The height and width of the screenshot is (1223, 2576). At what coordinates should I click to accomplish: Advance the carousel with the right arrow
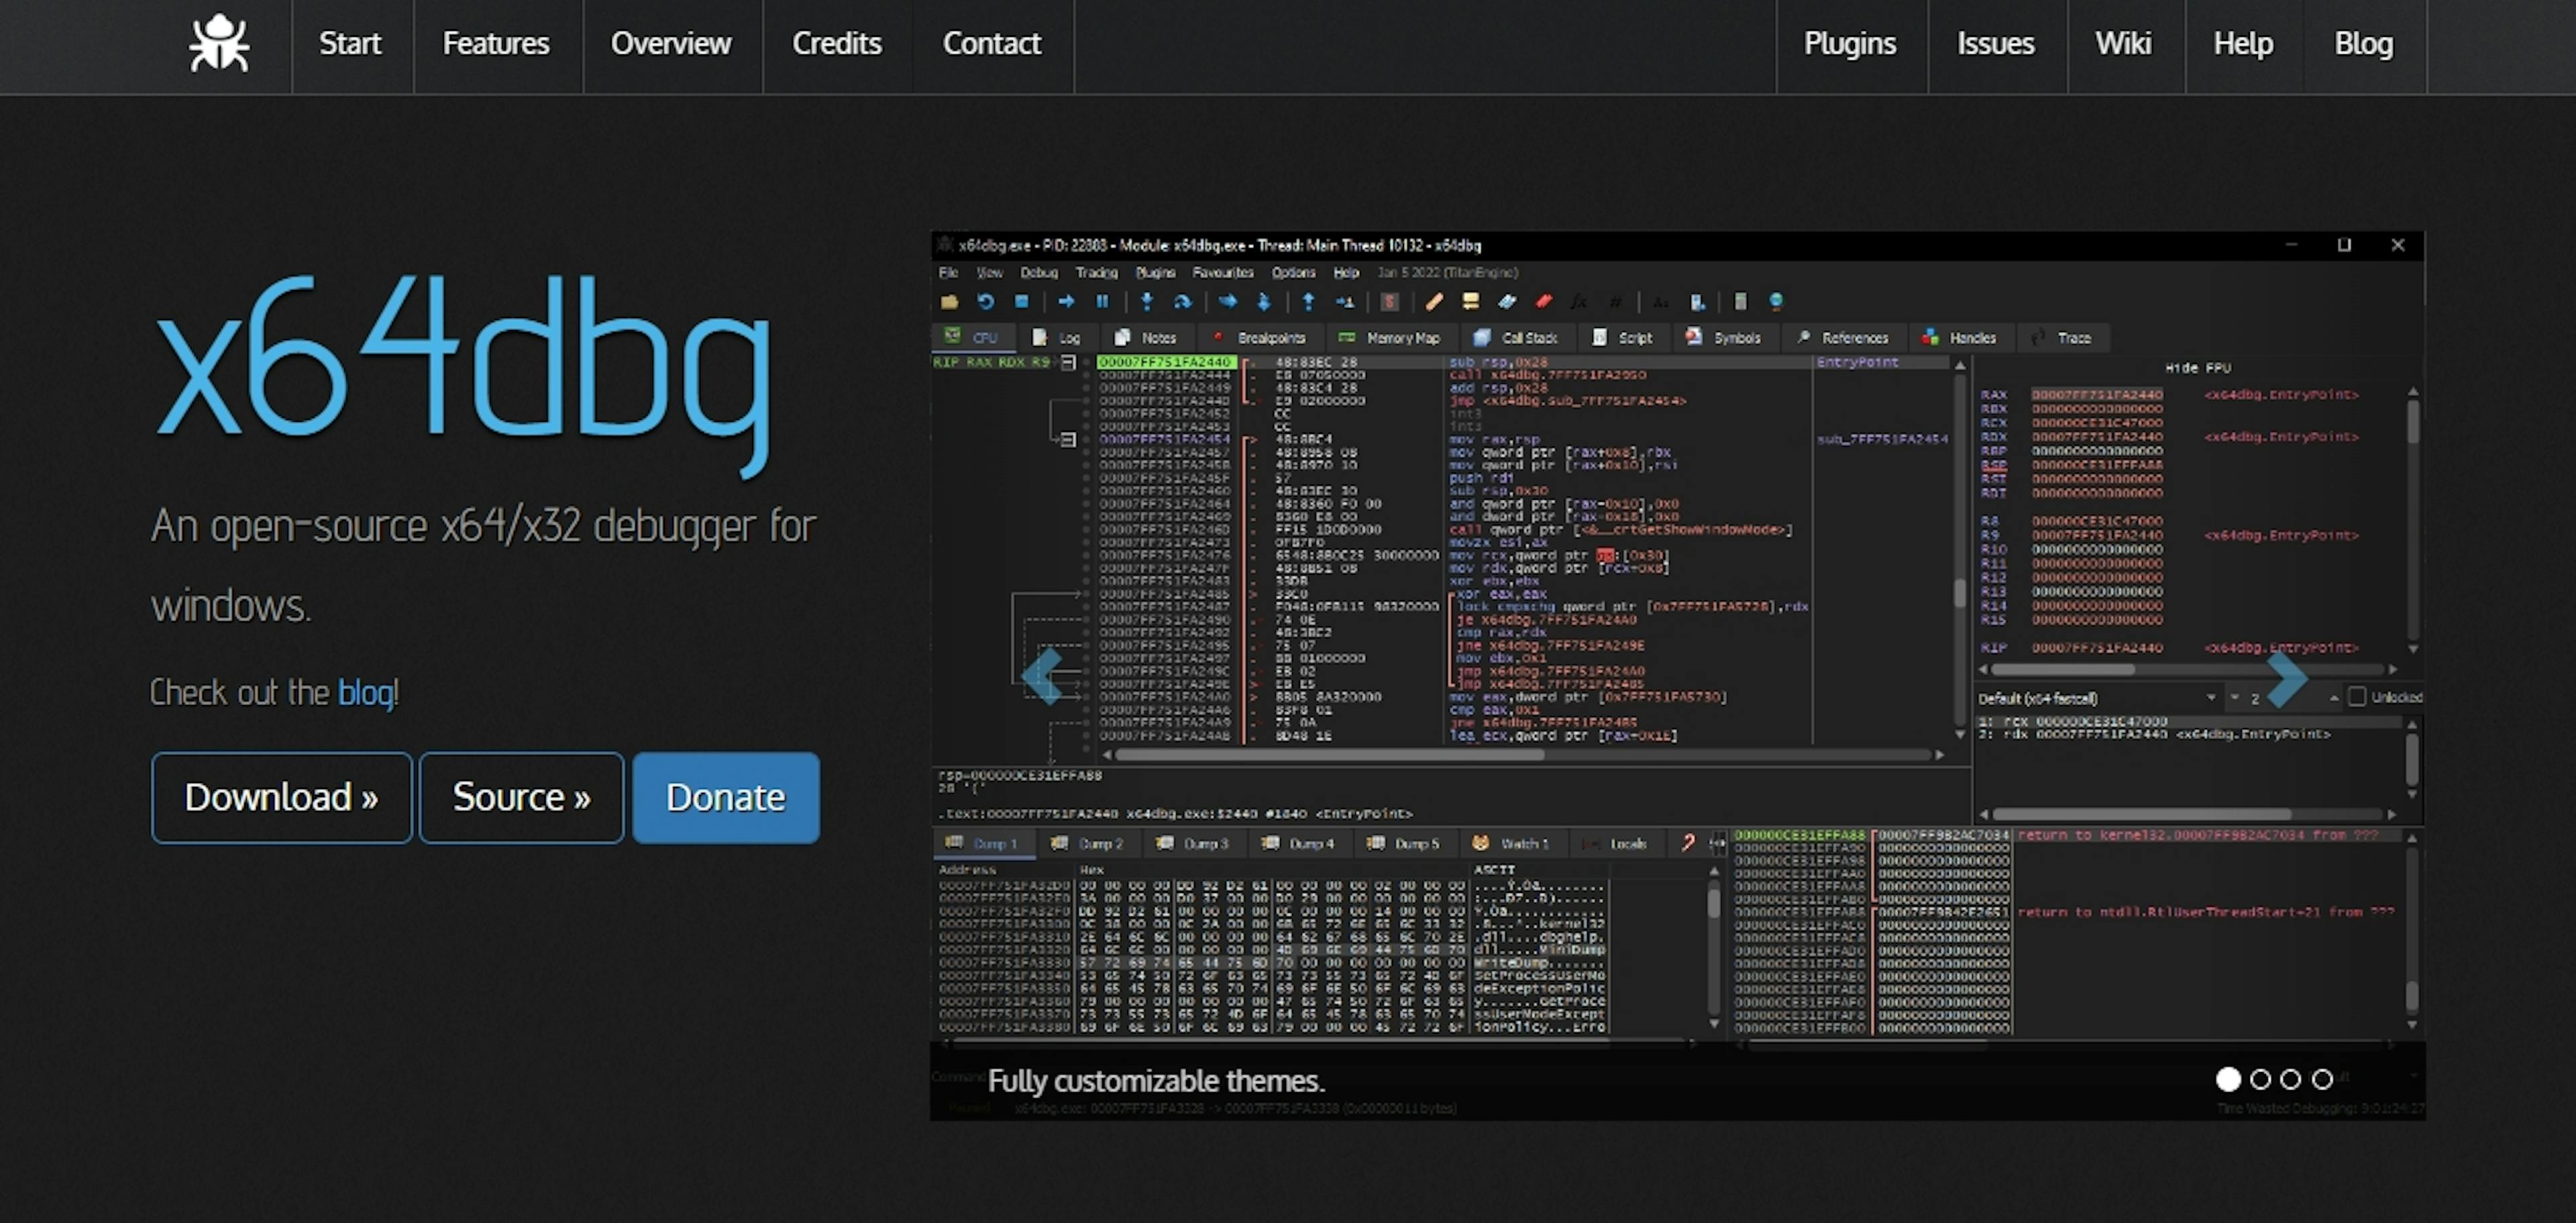click(x=2287, y=680)
